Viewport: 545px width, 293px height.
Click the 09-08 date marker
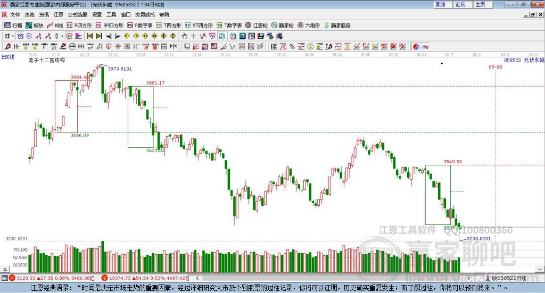click(496, 66)
